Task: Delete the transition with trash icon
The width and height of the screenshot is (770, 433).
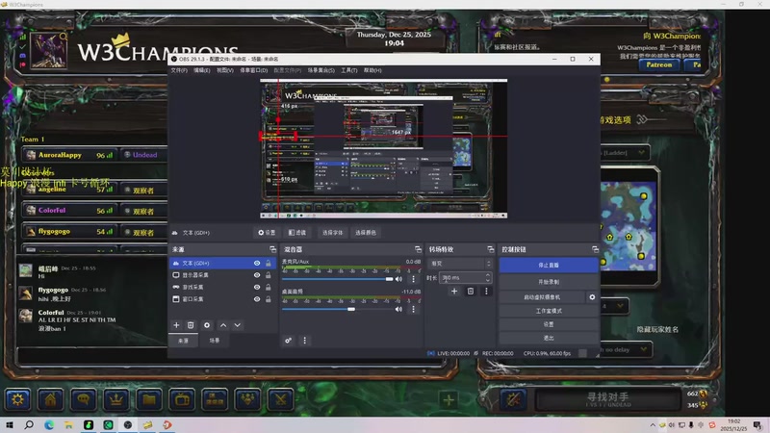Action: tap(471, 292)
